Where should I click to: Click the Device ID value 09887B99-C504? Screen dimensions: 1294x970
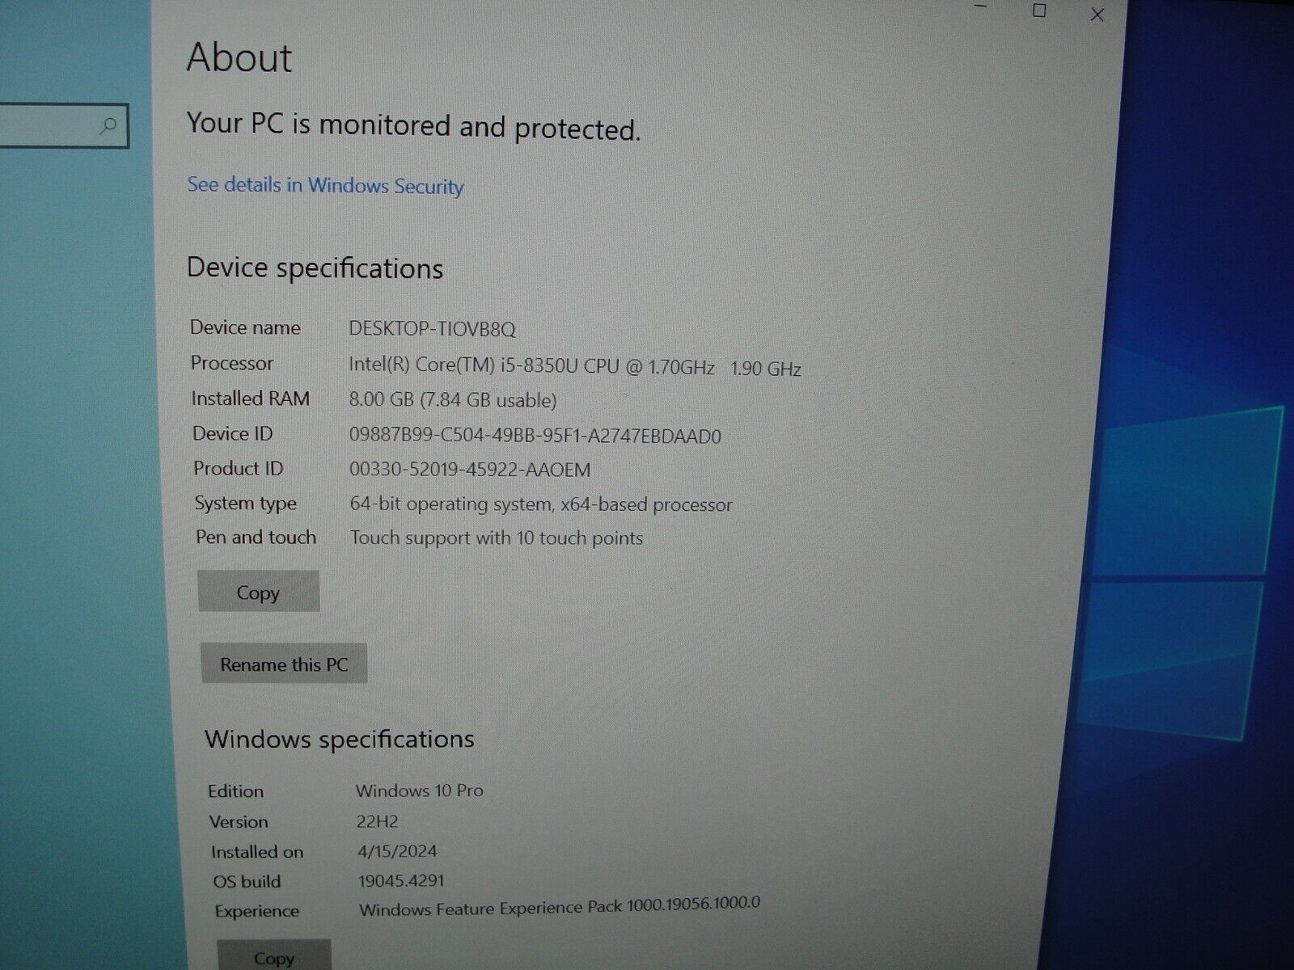click(535, 436)
